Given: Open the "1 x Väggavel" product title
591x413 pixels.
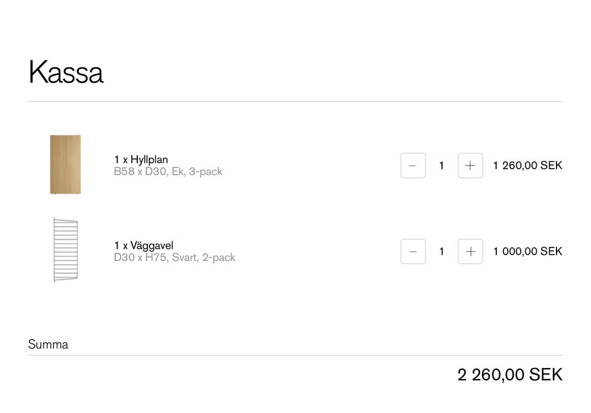Looking at the screenshot, I should click(x=143, y=246).
